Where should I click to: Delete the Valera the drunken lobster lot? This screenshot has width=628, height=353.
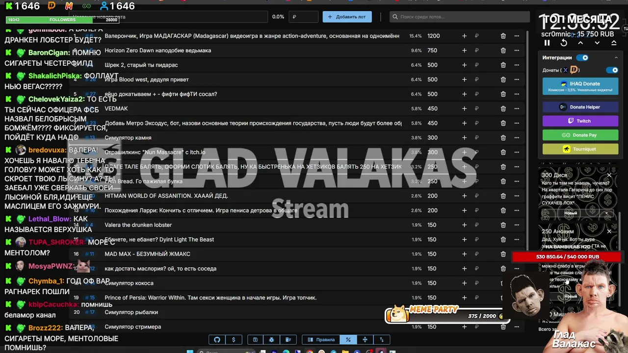(x=503, y=225)
